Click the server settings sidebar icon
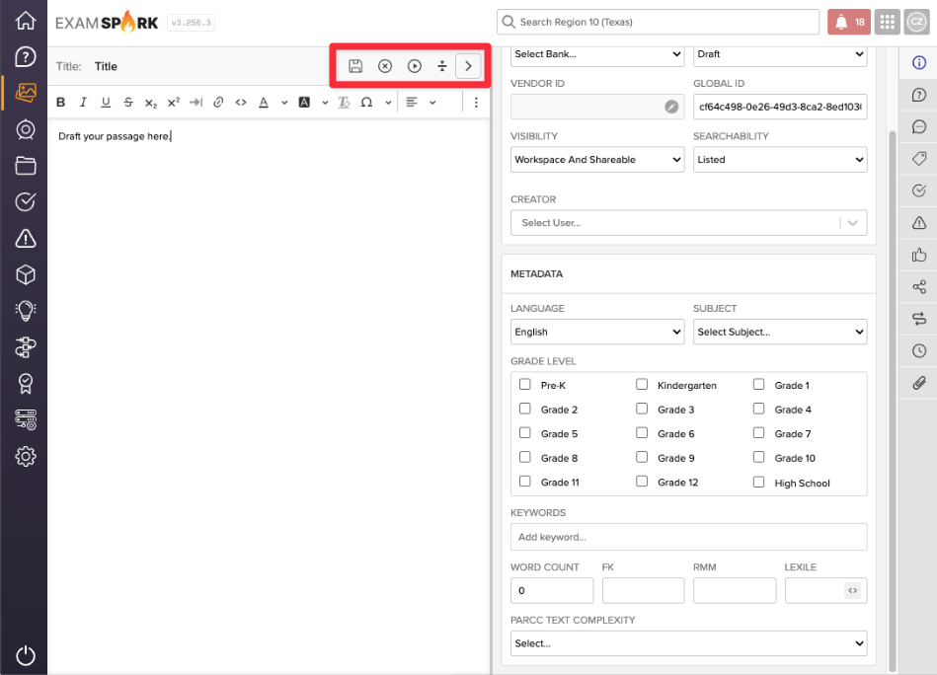The image size is (937, 675). (25, 420)
